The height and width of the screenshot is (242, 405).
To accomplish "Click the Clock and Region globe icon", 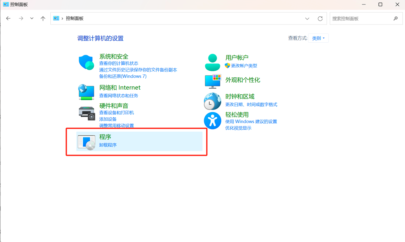I will click(x=212, y=101).
